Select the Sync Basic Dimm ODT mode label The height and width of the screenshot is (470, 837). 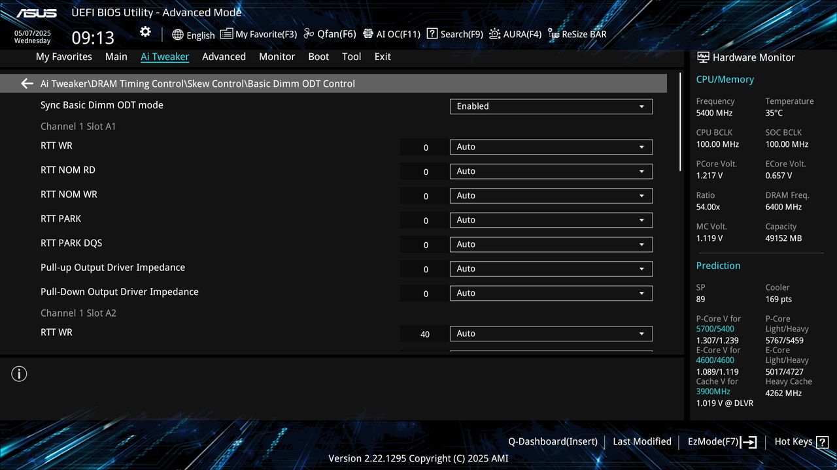(102, 105)
